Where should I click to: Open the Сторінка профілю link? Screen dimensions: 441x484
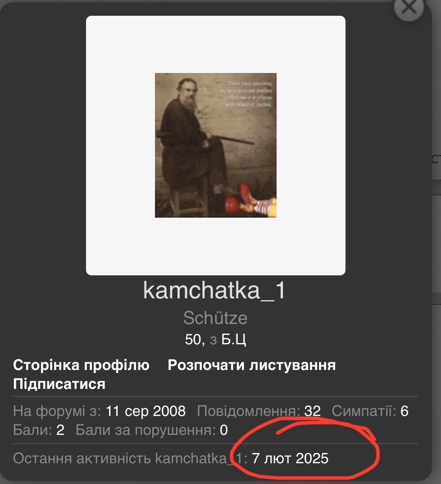(x=81, y=365)
